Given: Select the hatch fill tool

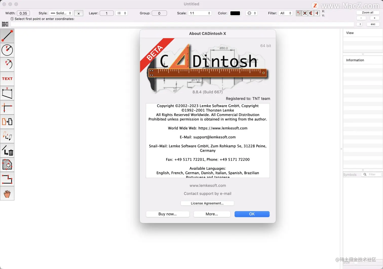Looking at the screenshot, I should [x=7, y=165].
